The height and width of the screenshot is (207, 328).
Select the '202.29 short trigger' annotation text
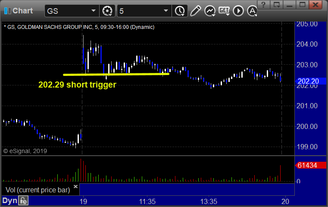coord(77,85)
